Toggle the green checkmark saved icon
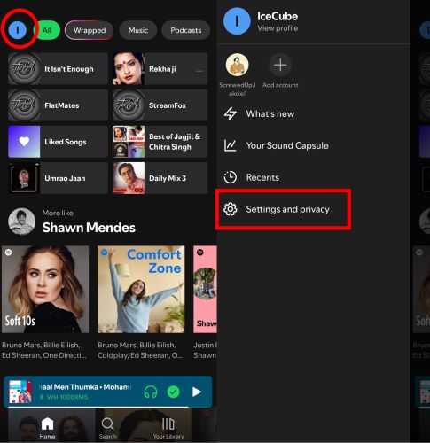 point(174,392)
